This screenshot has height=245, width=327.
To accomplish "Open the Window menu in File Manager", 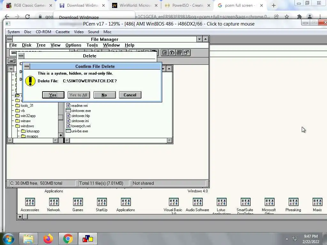I will pos(111,45).
